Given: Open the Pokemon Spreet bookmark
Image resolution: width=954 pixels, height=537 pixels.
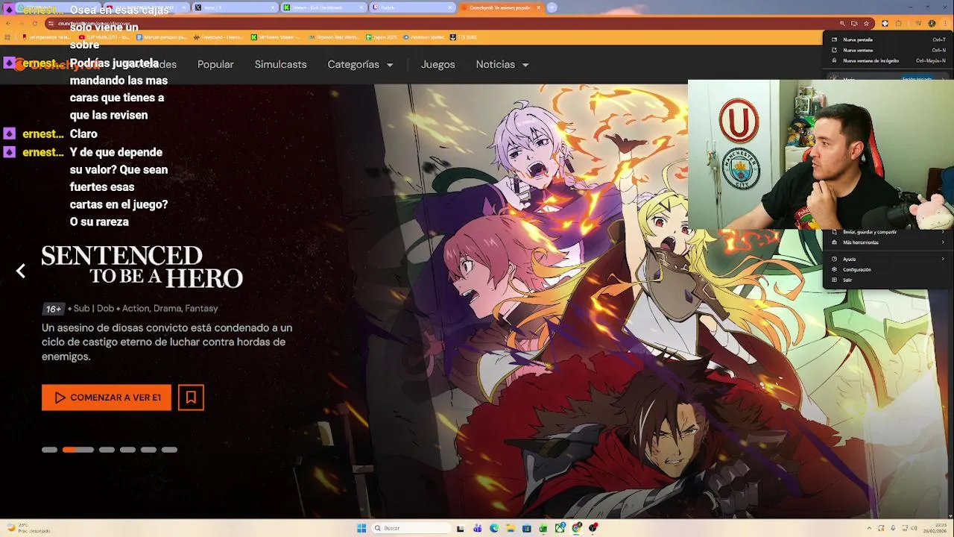Looking at the screenshot, I should pyautogui.click(x=424, y=37).
